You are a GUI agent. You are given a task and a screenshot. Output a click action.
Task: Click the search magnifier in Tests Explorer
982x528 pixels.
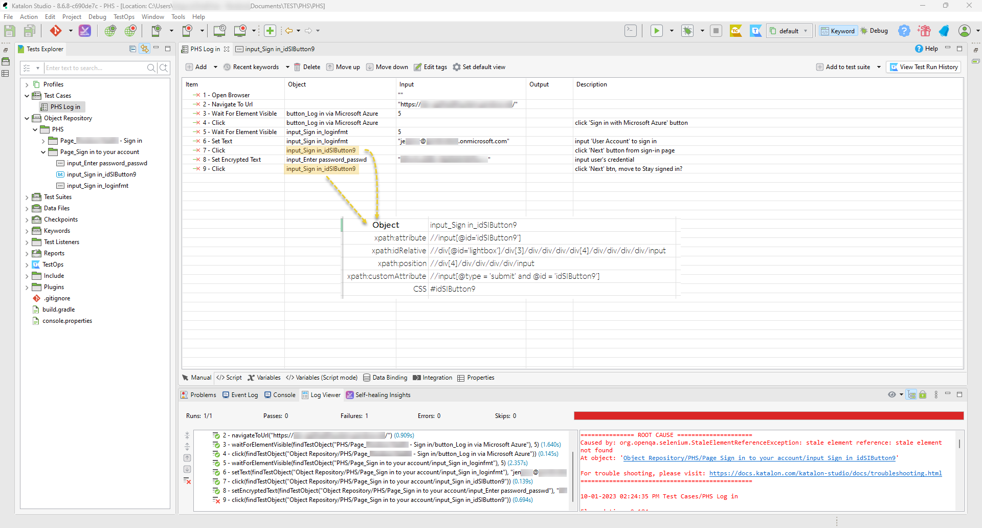point(151,68)
